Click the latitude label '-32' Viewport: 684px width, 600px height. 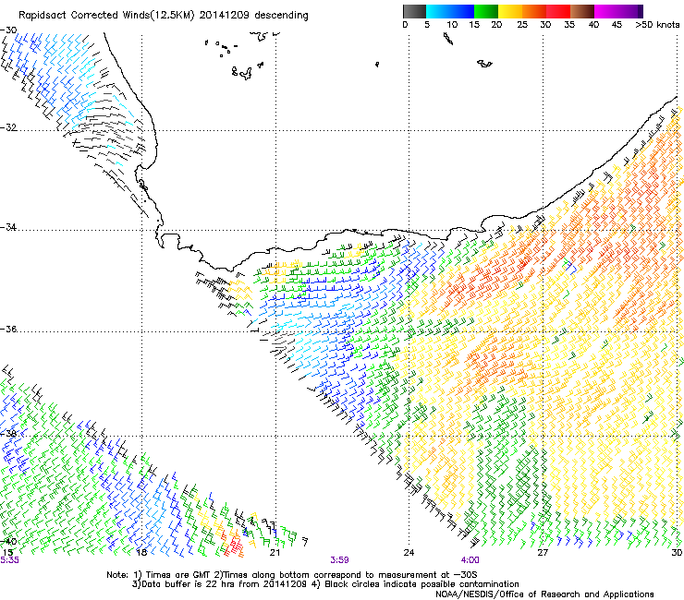click(8, 127)
